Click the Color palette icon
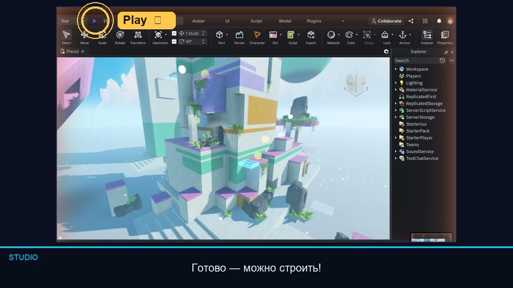The width and height of the screenshot is (513, 288). pos(349,35)
